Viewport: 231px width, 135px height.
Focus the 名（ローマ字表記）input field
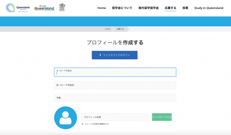pos(115,72)
